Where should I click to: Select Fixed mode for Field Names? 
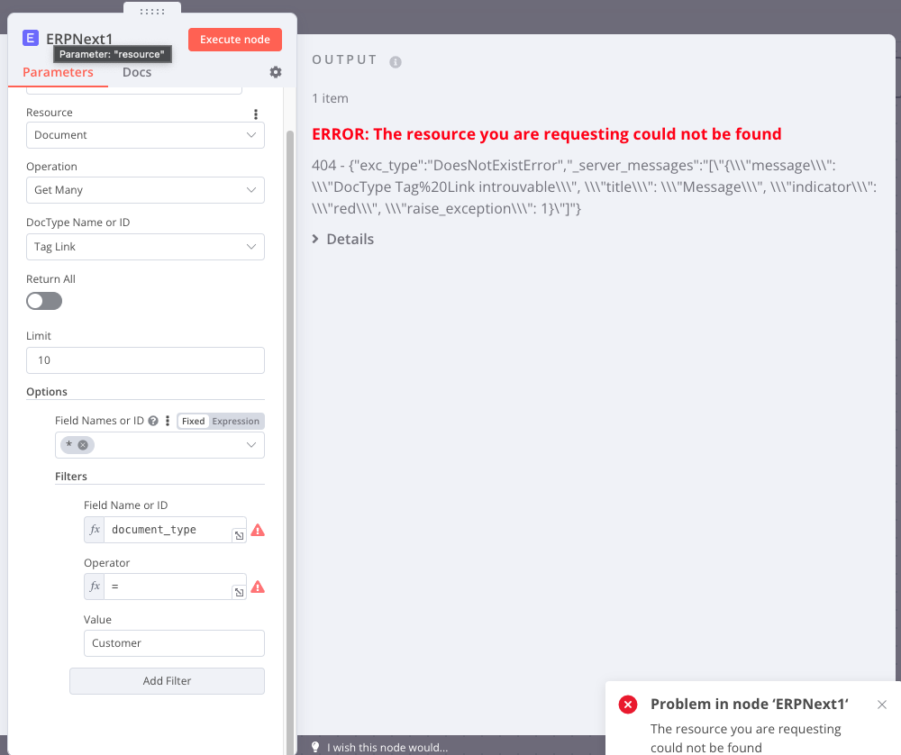(x=193, y=421)
